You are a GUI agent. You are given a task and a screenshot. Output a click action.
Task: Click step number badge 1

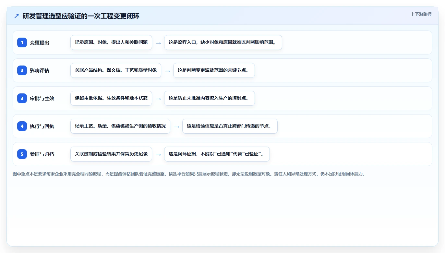(x=22, y=42)
